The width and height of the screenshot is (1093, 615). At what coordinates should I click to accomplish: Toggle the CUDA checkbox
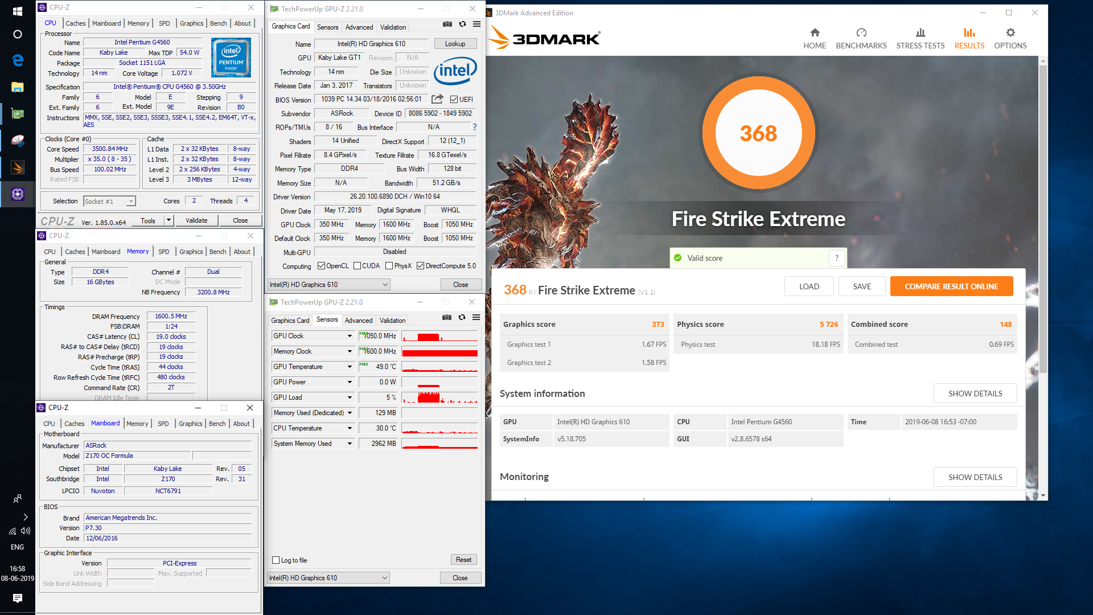(x=357, y=266)
